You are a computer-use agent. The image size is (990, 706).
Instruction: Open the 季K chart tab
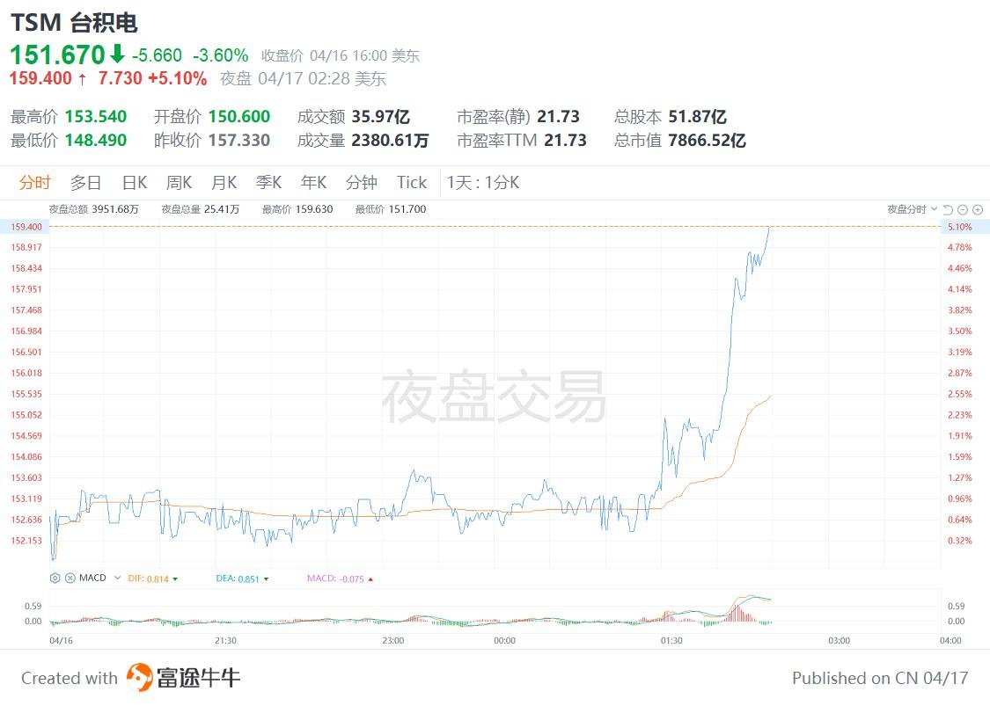(269, 183)
